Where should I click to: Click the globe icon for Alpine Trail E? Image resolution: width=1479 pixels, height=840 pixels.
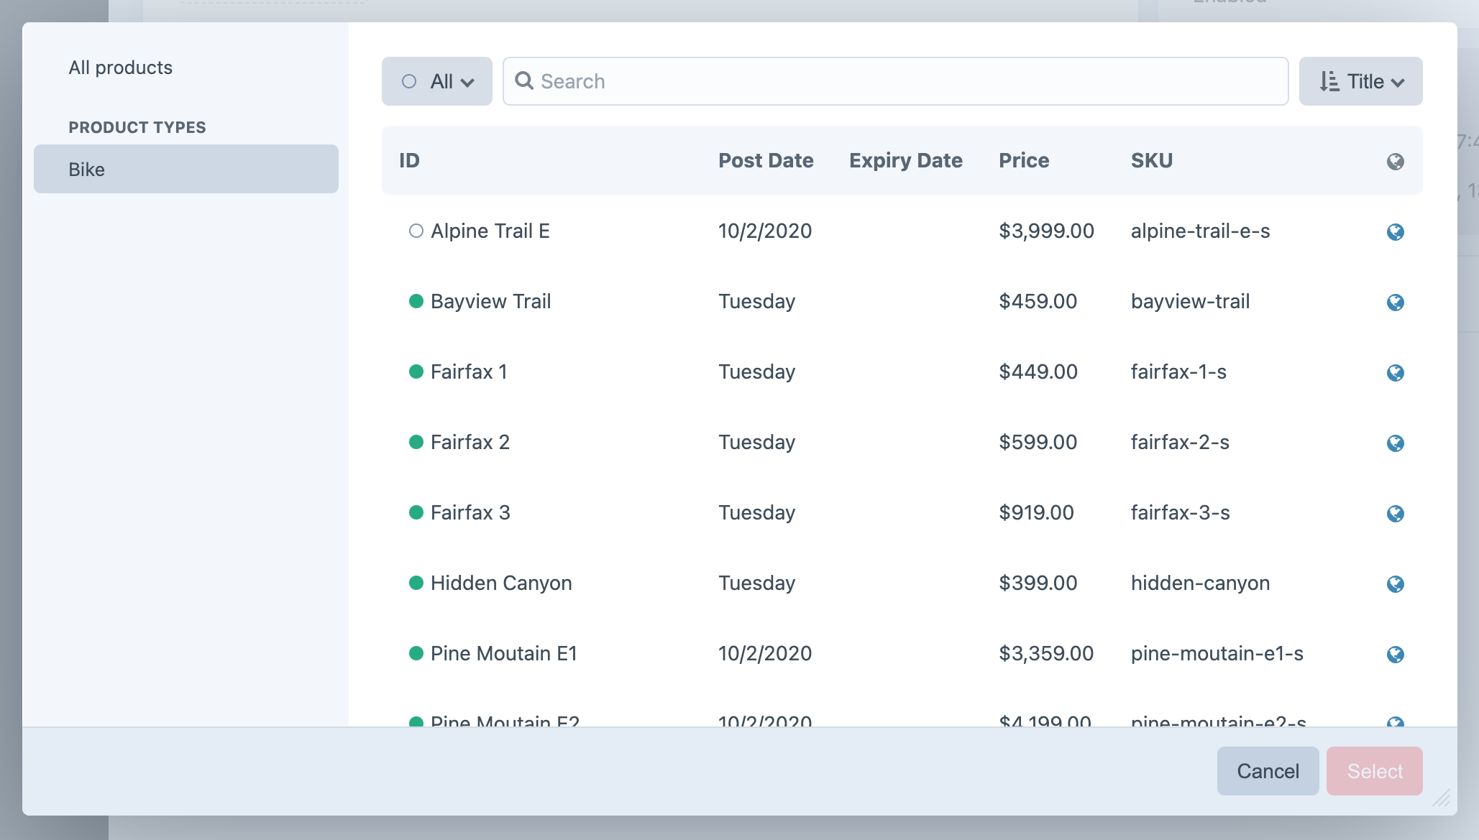1396,231
